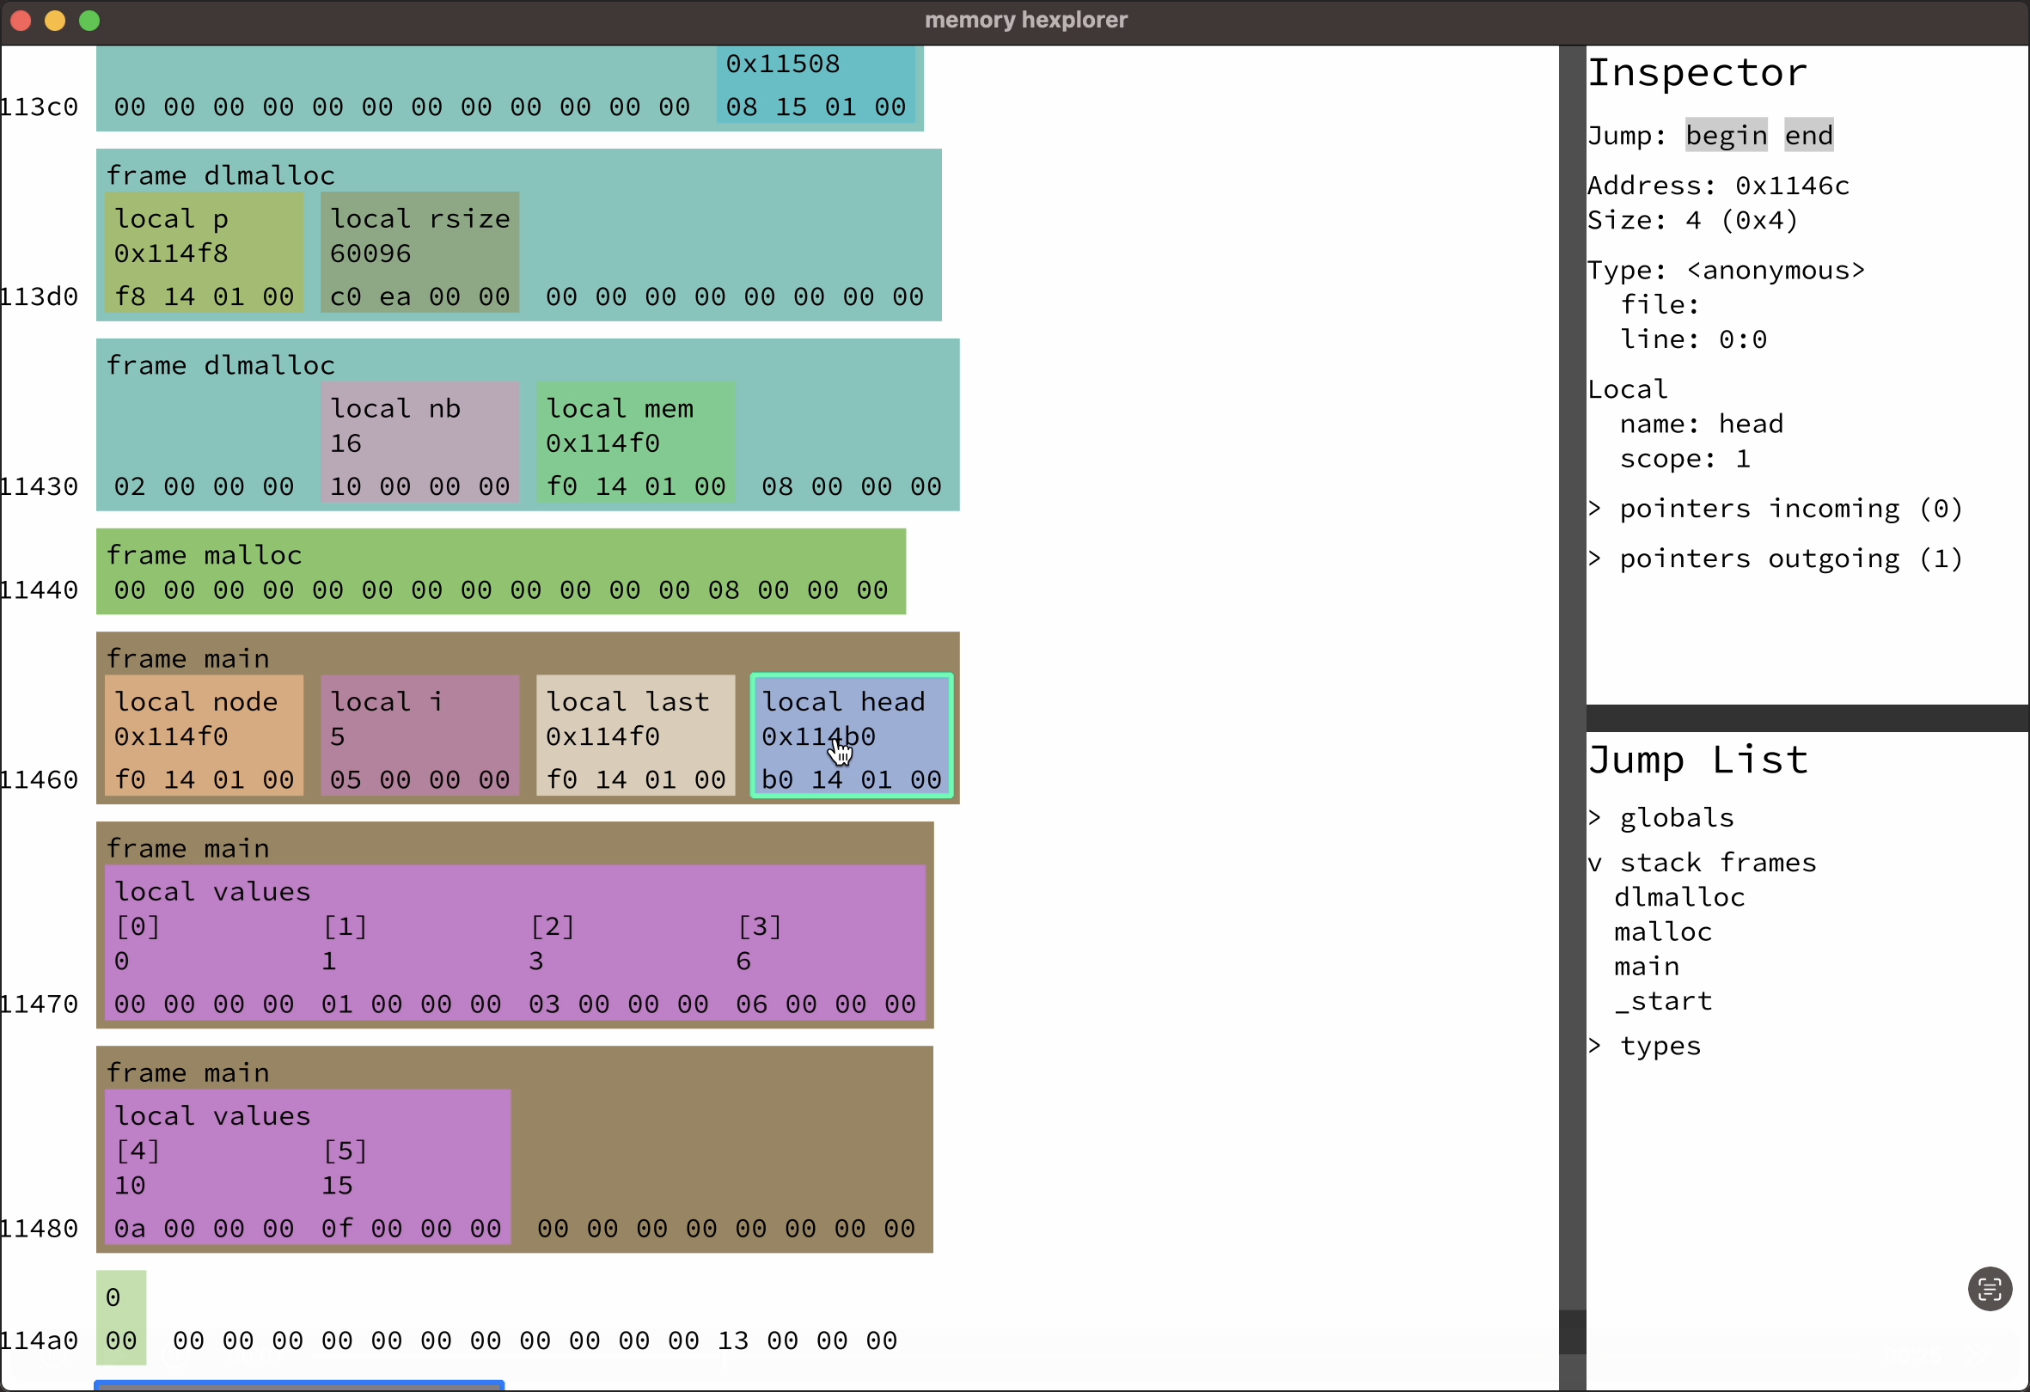The height and width of the screenshot is (1392, 2030).
Task: Select local rsize in dlmalloc frame
Action: click(419, 252)
